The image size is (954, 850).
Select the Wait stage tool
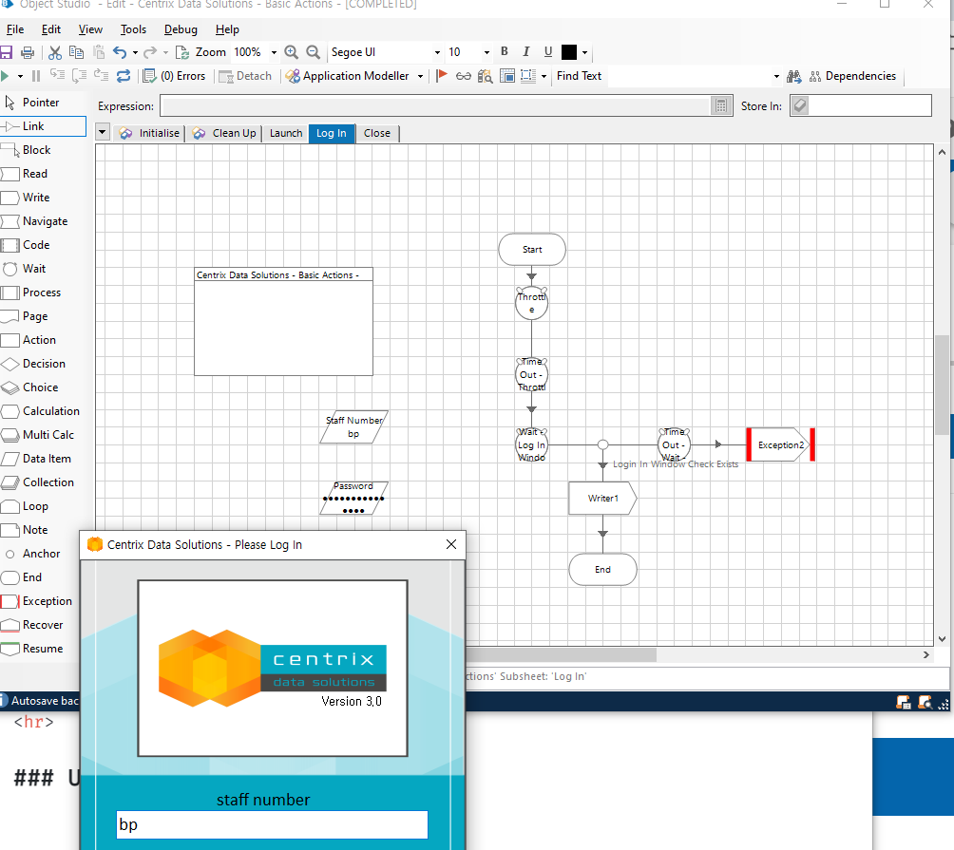34,269
